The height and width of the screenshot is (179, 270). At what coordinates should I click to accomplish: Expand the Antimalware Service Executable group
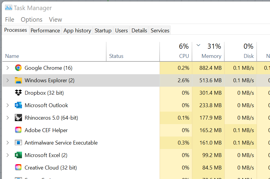[8, 143]
